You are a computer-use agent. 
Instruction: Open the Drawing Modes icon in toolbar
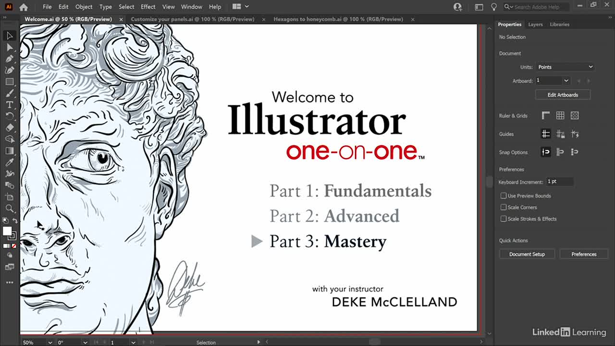pos(9,256)
